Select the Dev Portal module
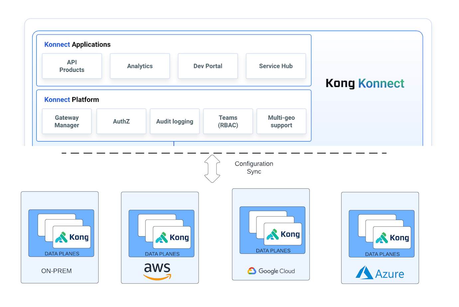The height and width of the screenshot is (307, 459). point(208,66)
